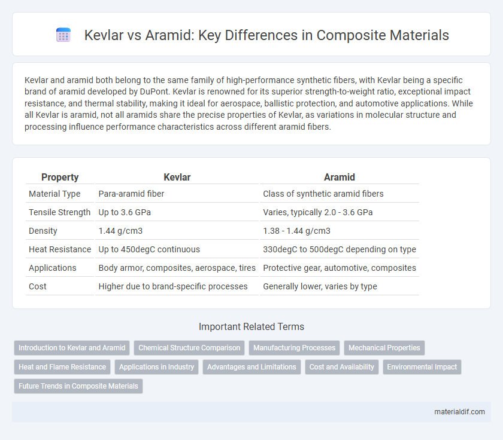Click the Varies, typically 2.0 - 3.6 GPa cell
Screen dimensions: 503x440
pyautogui.click(x=340, y=212)
